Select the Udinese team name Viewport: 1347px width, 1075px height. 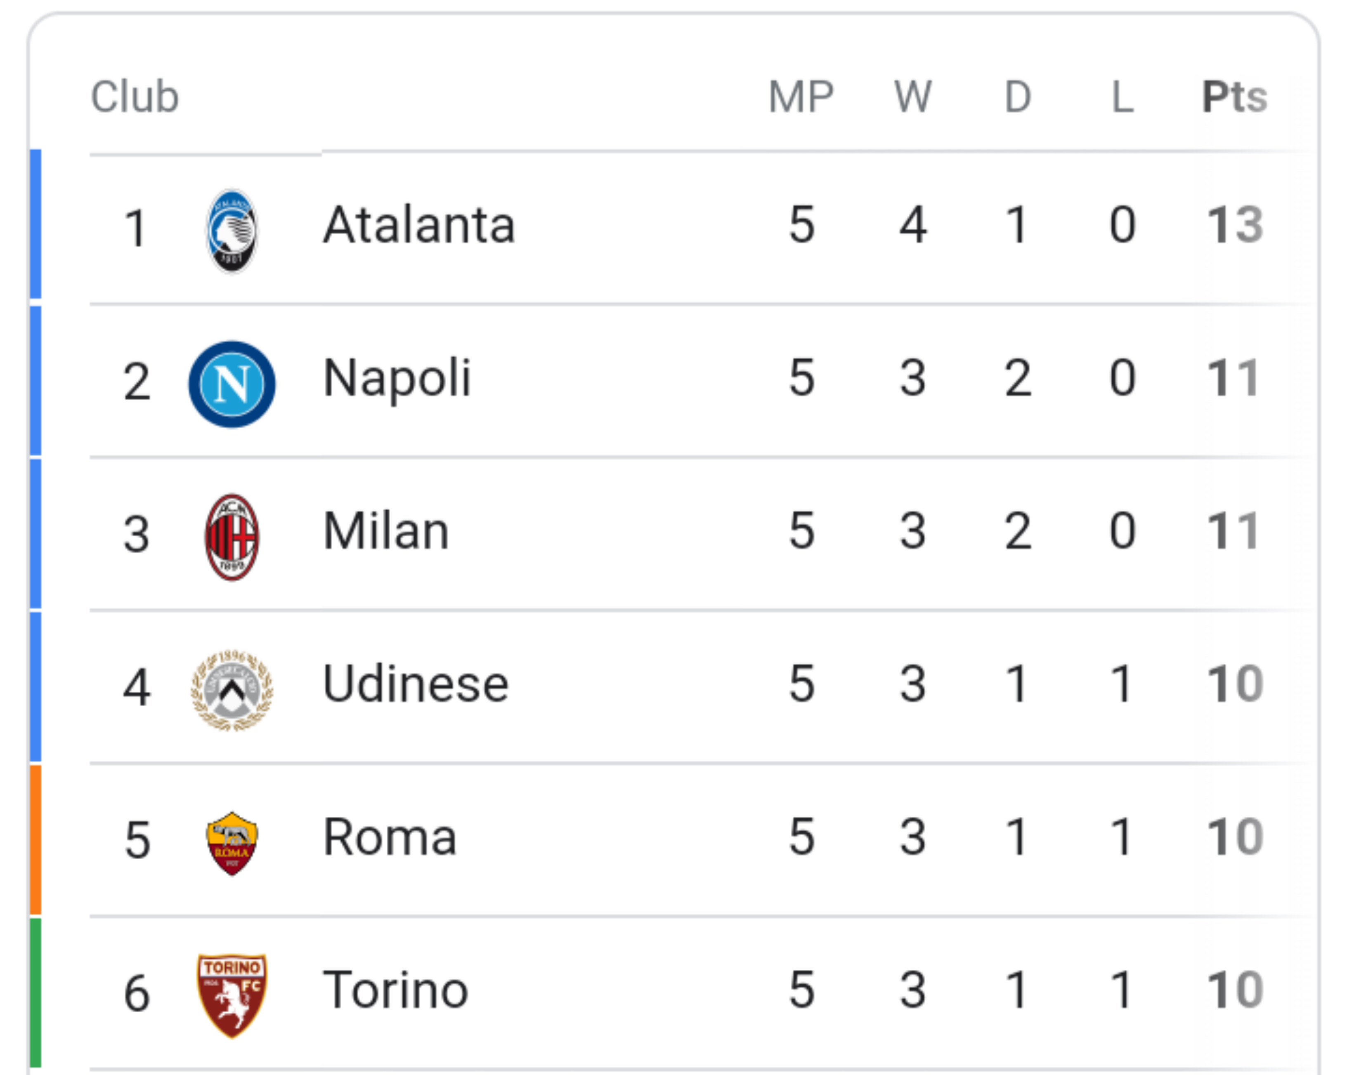coord(416,685)
